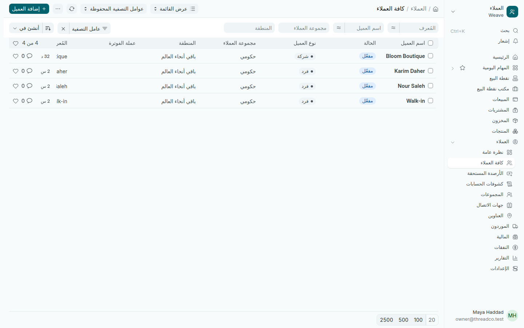Collapse the العملاء sidebar section chevron

453,142
